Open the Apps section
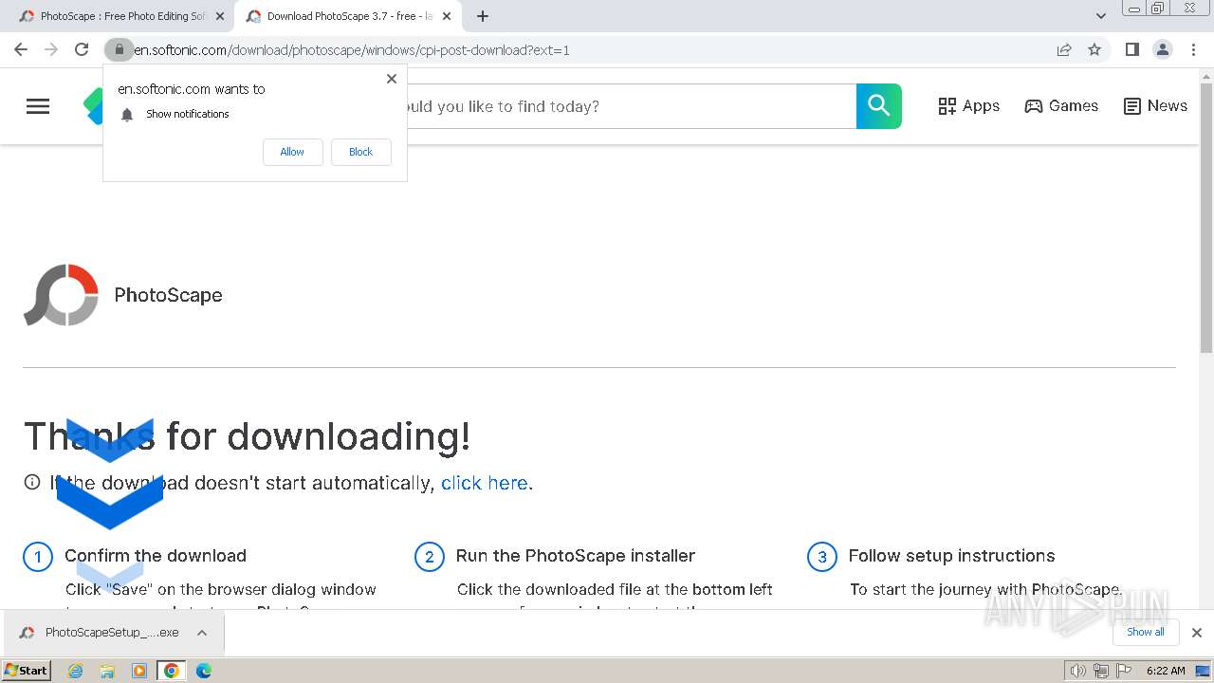The height and width of the screenshot is (683, 1214). [968, 106]
